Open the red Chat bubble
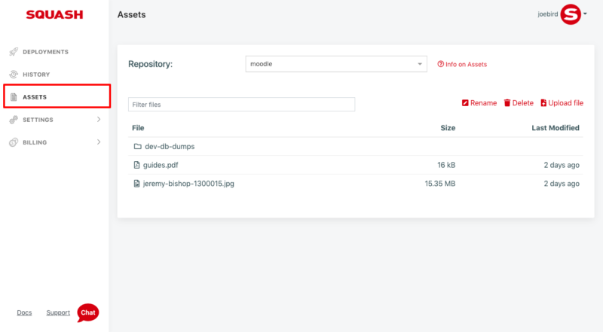Image resolution: width=603 pixels, height=332 pixels. [87, 312]
